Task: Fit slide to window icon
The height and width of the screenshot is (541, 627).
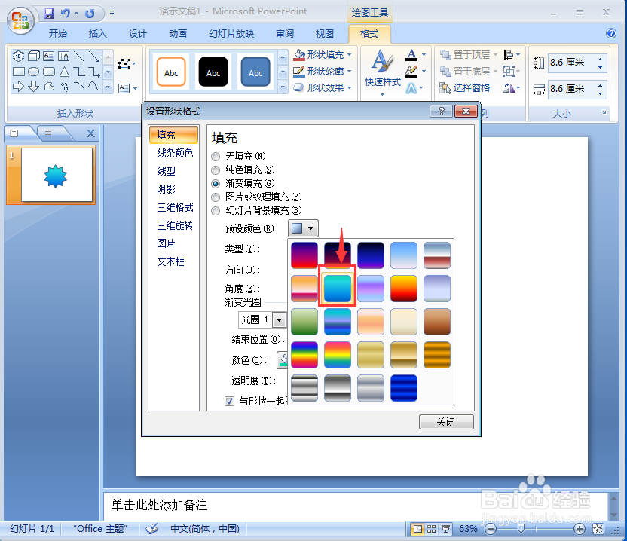Action: point(598,529)
